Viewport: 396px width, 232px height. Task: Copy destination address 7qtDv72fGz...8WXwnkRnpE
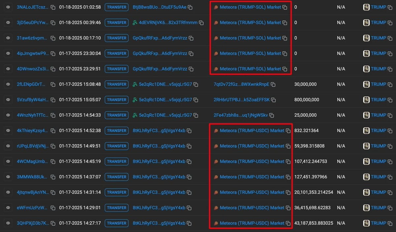coord(273,84)
